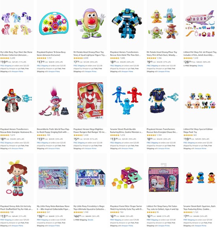Click star rating for Playskool Form Fitter Shape Sorter
Screen dimensions: 217x228
(115, 212)
